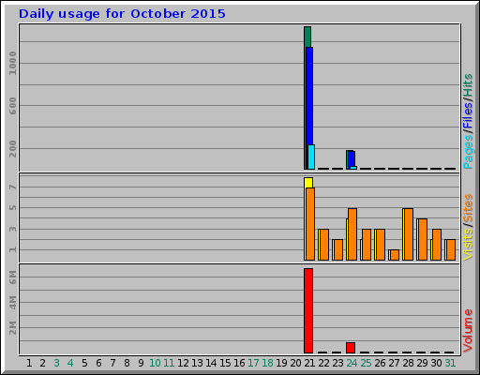Viewport: 480px width, 375px height.
Task: Click the orange Sites bar for day 22
Action: pos(324,245)
